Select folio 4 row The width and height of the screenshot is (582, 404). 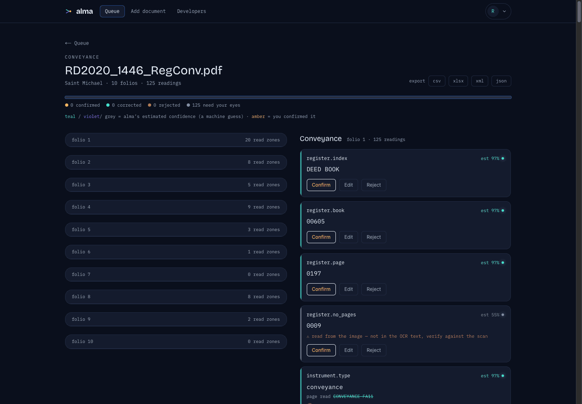(x=176, y=207)
